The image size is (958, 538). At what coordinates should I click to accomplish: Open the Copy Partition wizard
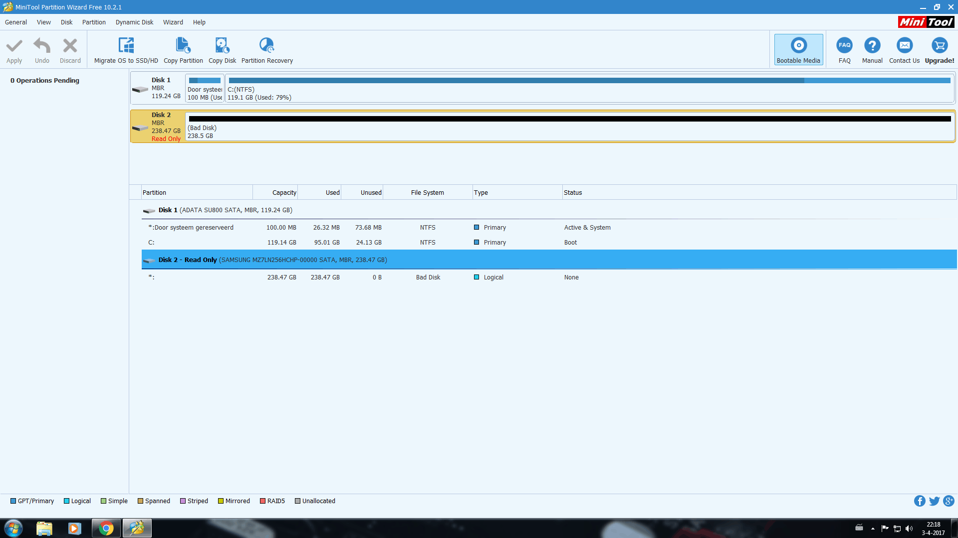tap(183, 46)
